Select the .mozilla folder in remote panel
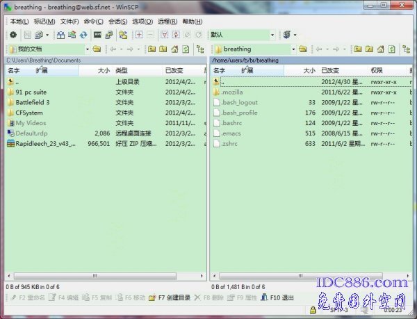This screenshot has height=319, width=417. 233,92
